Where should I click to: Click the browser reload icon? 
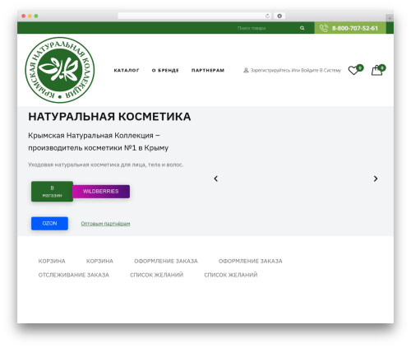267,16
